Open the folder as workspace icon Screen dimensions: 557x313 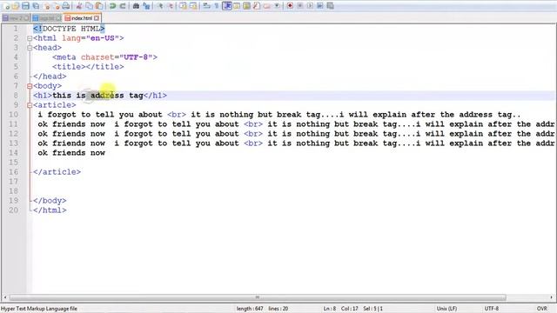[266, 6]
